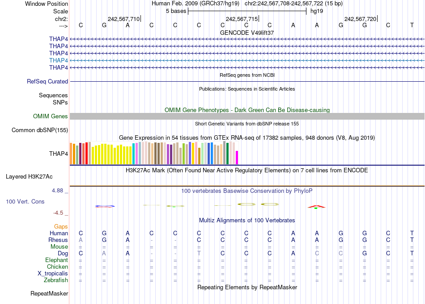
Task: Open the OMIM Gene Phenotypes track title
Action: click(x=247, y=110)
